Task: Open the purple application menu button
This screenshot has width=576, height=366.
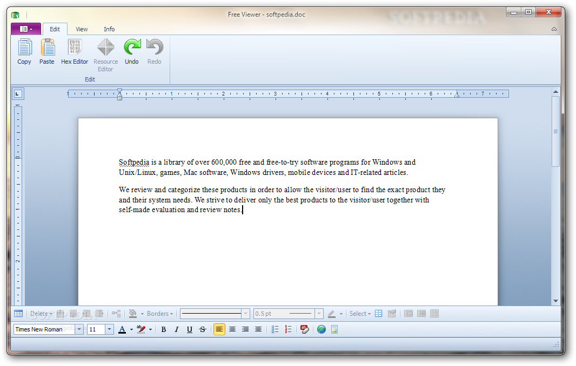Action: tap(26, 29)
